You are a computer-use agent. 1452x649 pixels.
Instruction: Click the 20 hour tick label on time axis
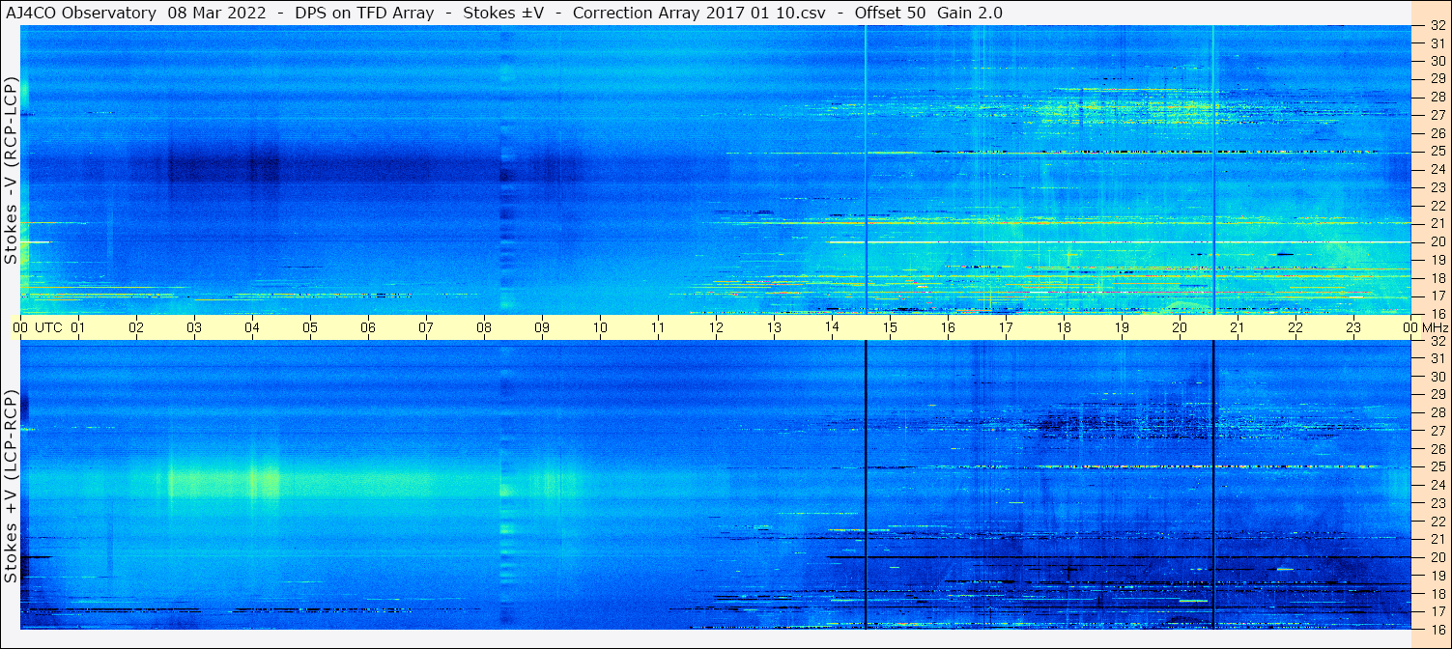1180,327
